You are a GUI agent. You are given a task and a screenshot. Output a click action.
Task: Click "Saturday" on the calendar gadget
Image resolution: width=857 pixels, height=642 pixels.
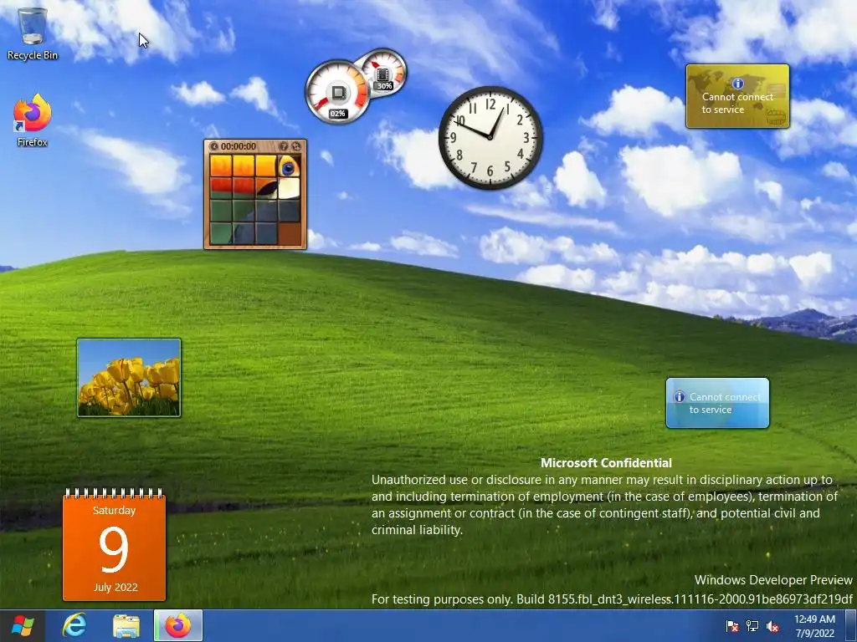click(114, 511)
